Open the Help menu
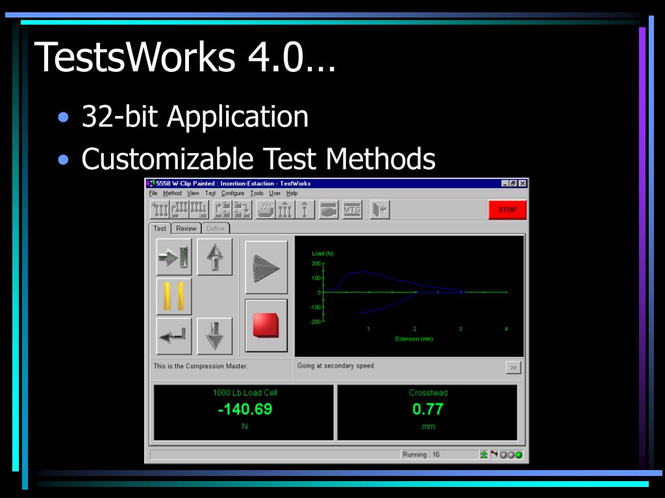 (292, 193)
